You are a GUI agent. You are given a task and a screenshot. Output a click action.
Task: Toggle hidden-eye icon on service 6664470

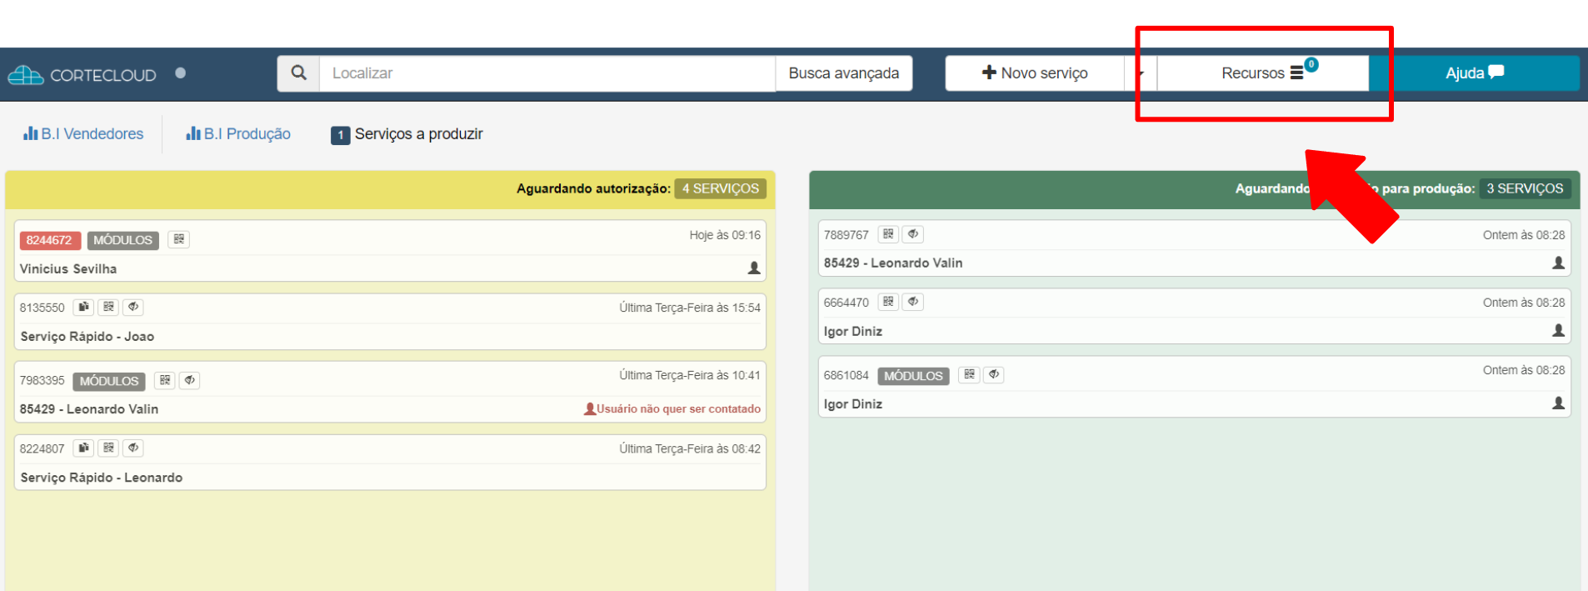[913, 302]
